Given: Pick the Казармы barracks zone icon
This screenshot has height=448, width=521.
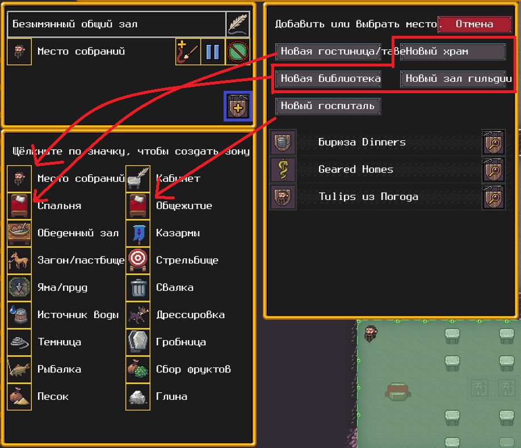Looking at the screenshot, I should 138,233.
